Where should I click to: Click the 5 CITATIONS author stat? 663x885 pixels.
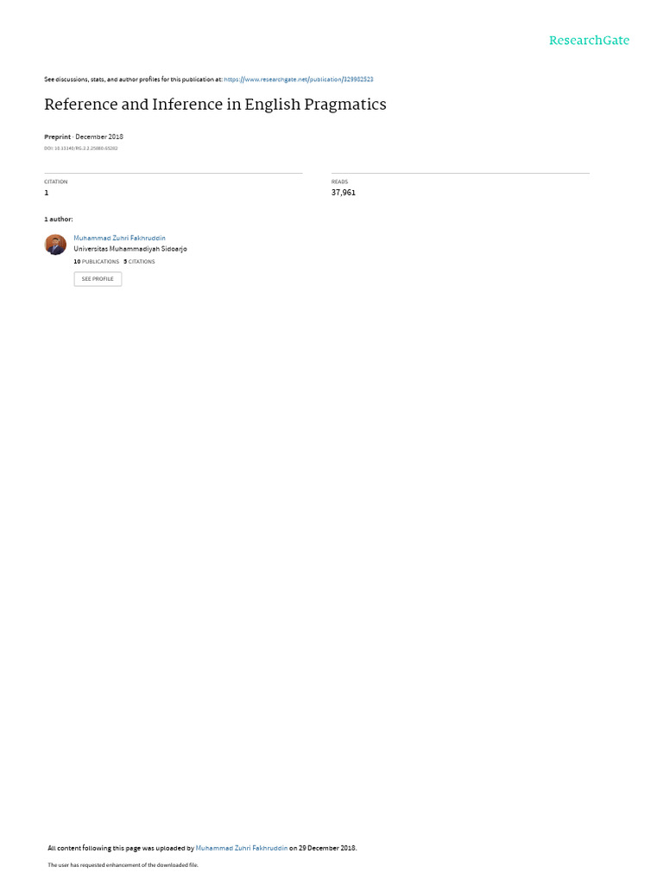coord(139,262)
